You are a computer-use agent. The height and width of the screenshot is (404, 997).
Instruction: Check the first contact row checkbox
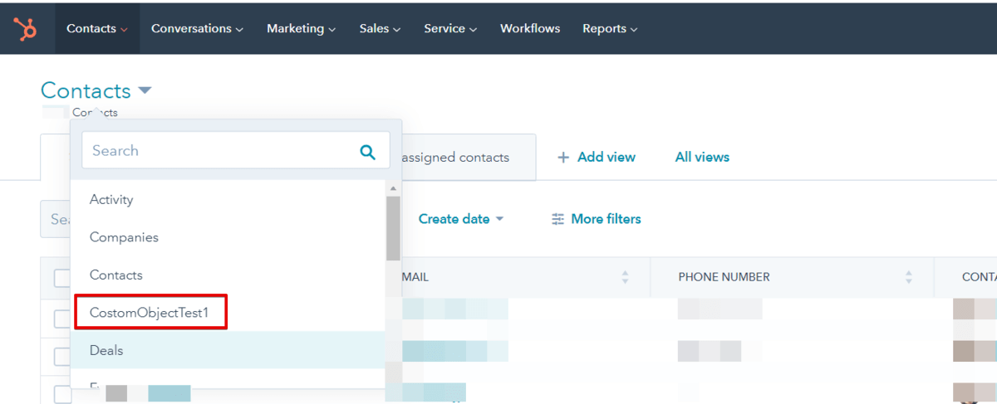coord(62,319)
